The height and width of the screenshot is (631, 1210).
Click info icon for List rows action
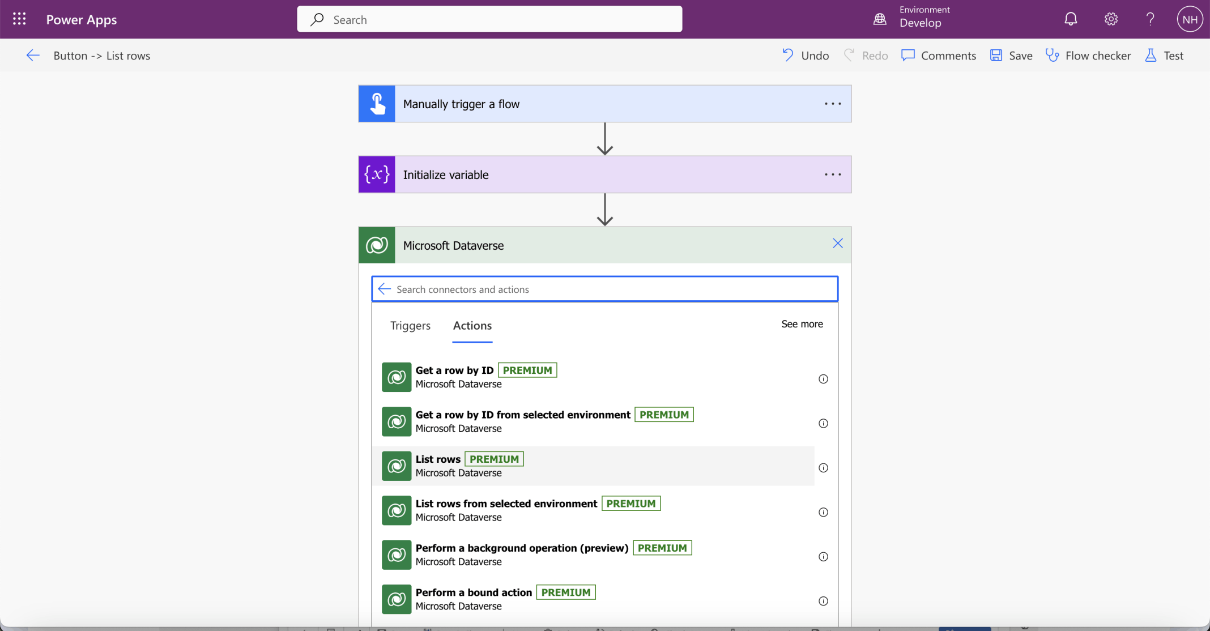823,468
